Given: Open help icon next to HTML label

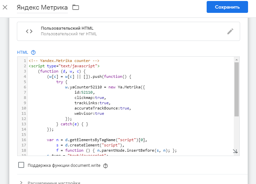Looking at the screenshot, I should pos(33,52).
